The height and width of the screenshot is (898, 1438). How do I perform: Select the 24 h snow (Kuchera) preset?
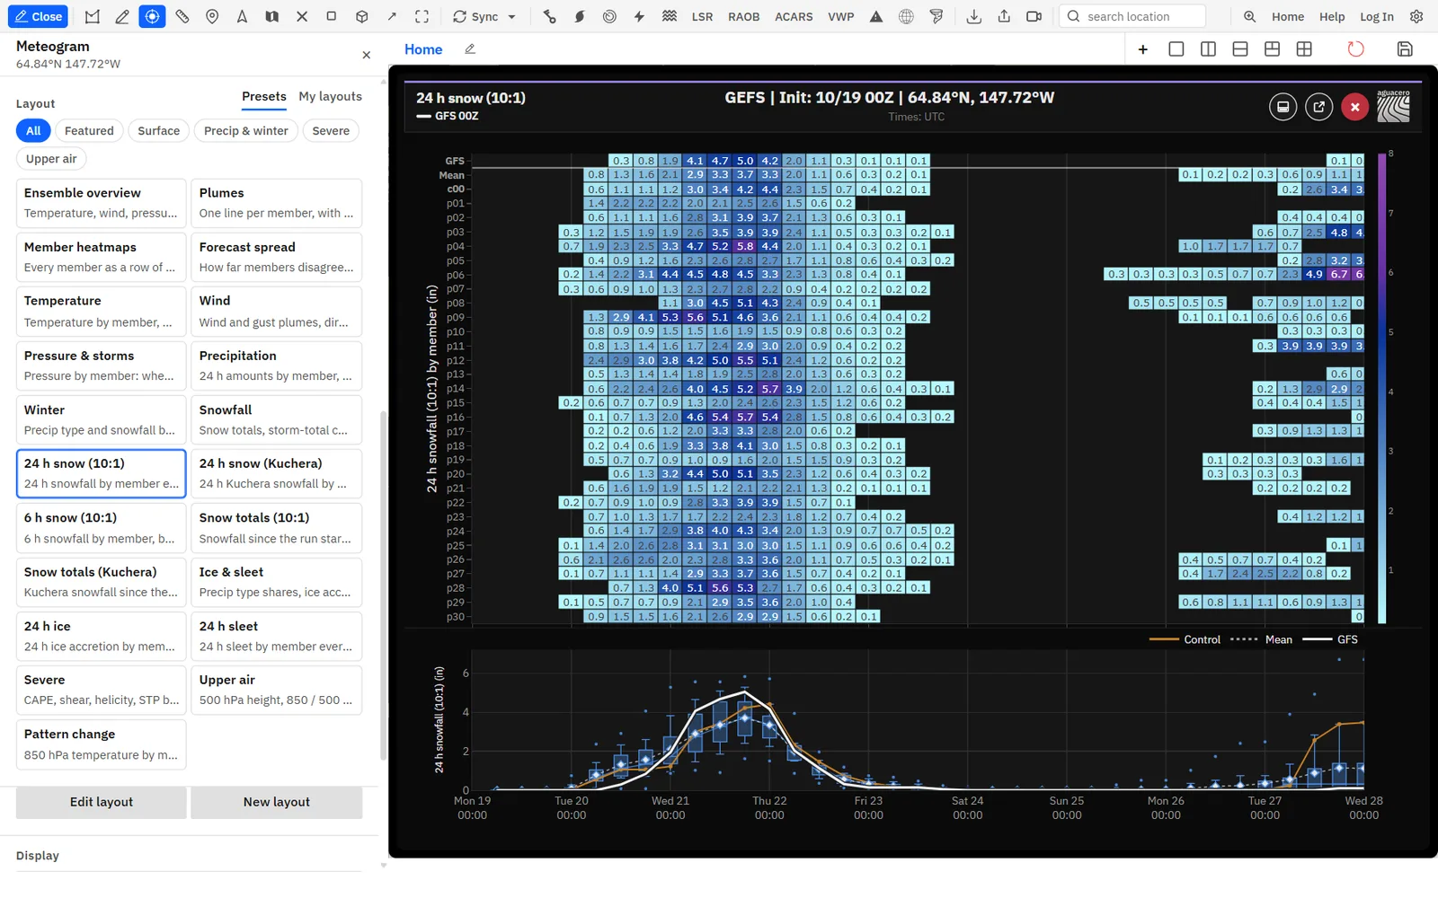coord(277,473)
